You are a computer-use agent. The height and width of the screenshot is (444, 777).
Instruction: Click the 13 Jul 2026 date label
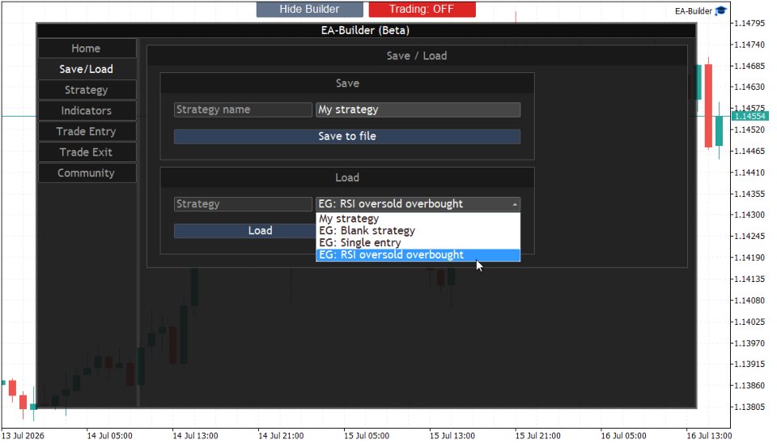(x=23, y=436)
